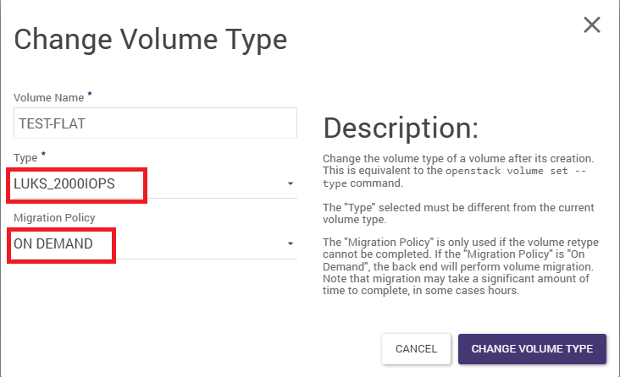Click the Migration Policy field label
The image size is (620, 377).
point(54,218)
